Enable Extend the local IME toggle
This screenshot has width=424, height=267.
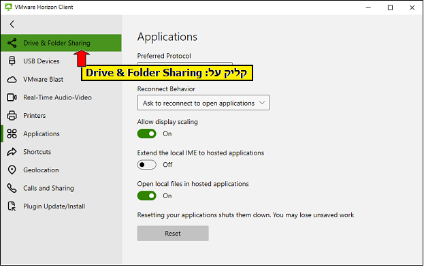coord(146,165)
